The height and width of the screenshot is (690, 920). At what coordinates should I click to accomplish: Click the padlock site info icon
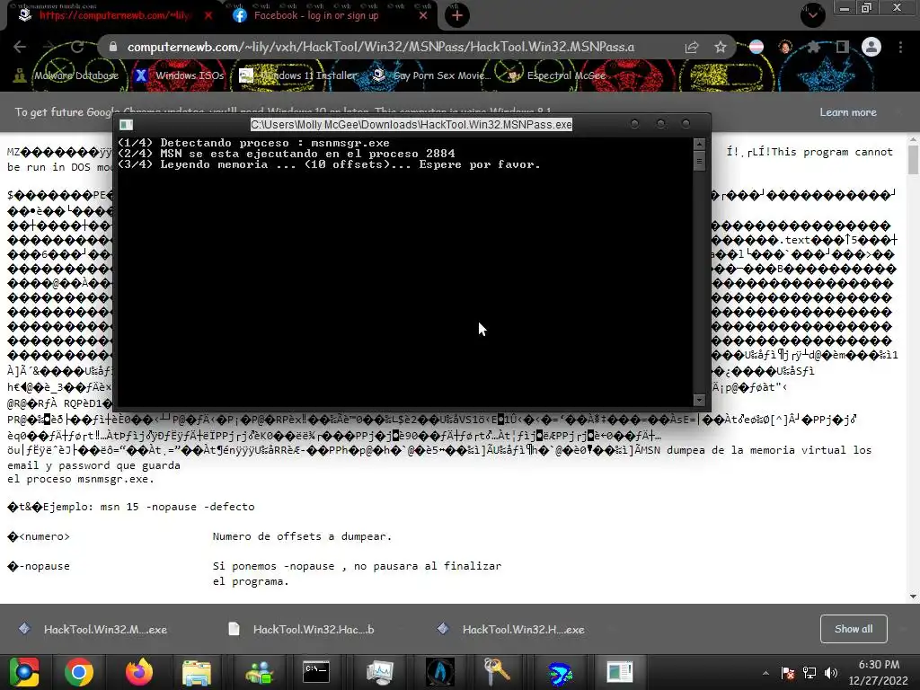point(113,47)
